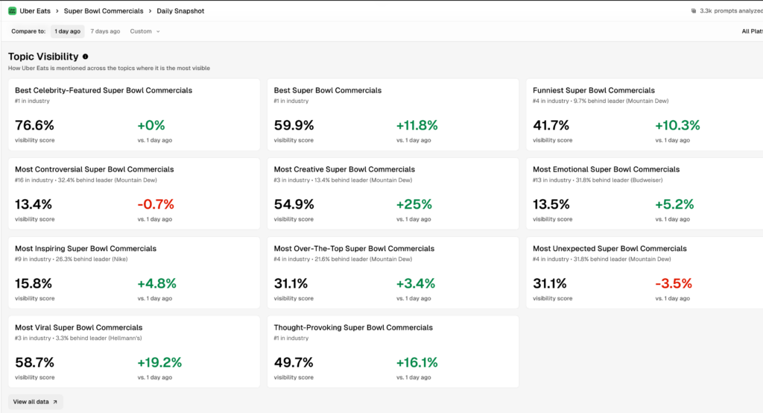Click the Topic Visibility info icon
Viewport: 763px width, 413px height.
coord(85,57)
